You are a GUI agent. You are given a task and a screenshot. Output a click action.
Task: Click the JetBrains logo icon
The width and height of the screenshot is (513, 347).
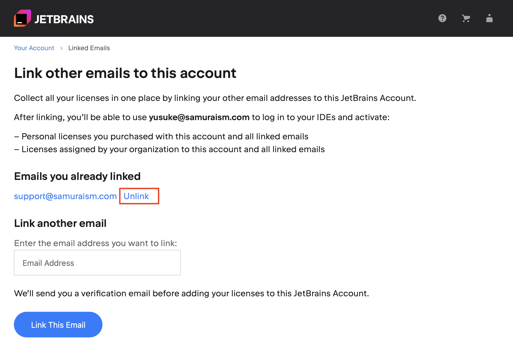point(22,18)
